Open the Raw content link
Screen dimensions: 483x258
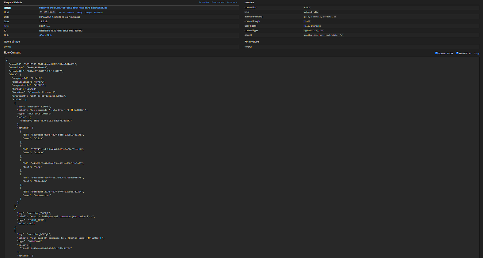point(218,2)
